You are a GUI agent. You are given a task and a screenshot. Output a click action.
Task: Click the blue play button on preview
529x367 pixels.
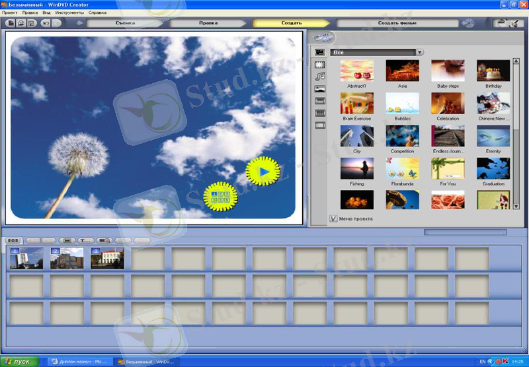[263, 172]
